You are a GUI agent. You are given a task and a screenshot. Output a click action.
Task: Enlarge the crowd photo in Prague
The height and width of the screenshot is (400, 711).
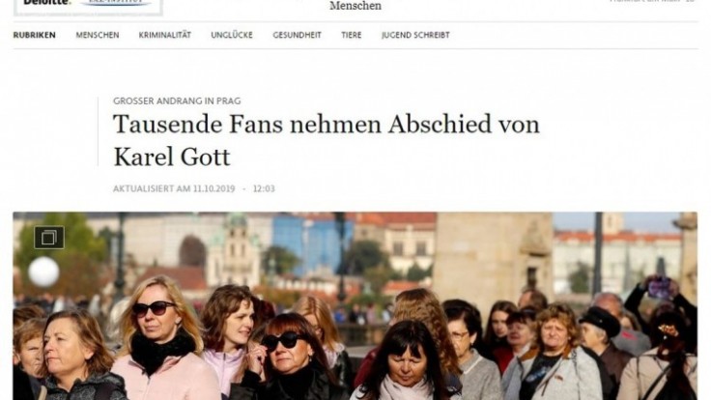[x=355, y=306]
